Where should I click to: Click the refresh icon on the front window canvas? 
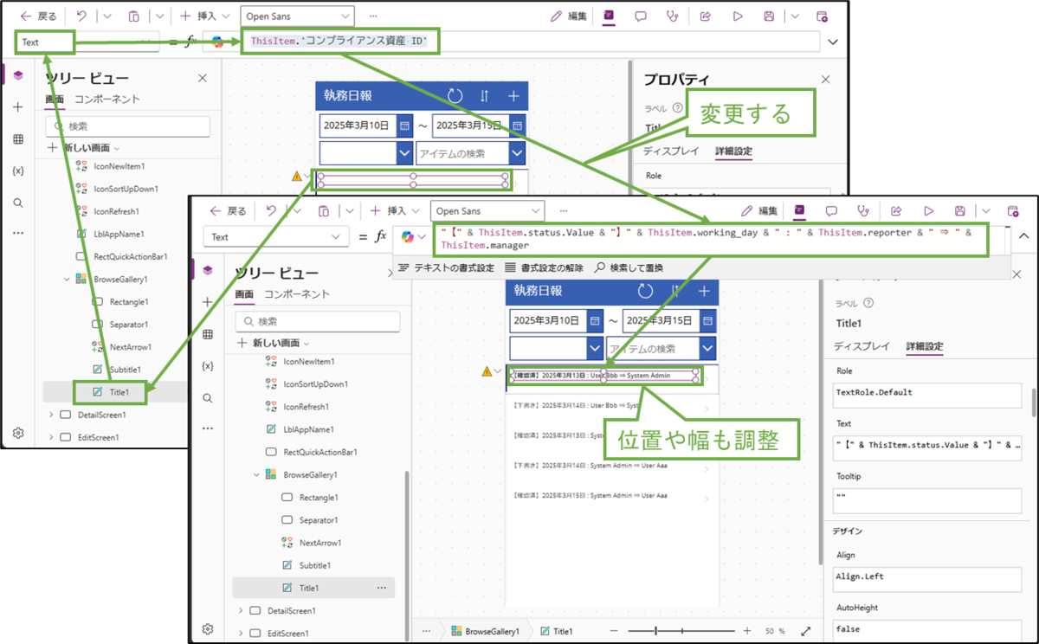coord(645,291)
